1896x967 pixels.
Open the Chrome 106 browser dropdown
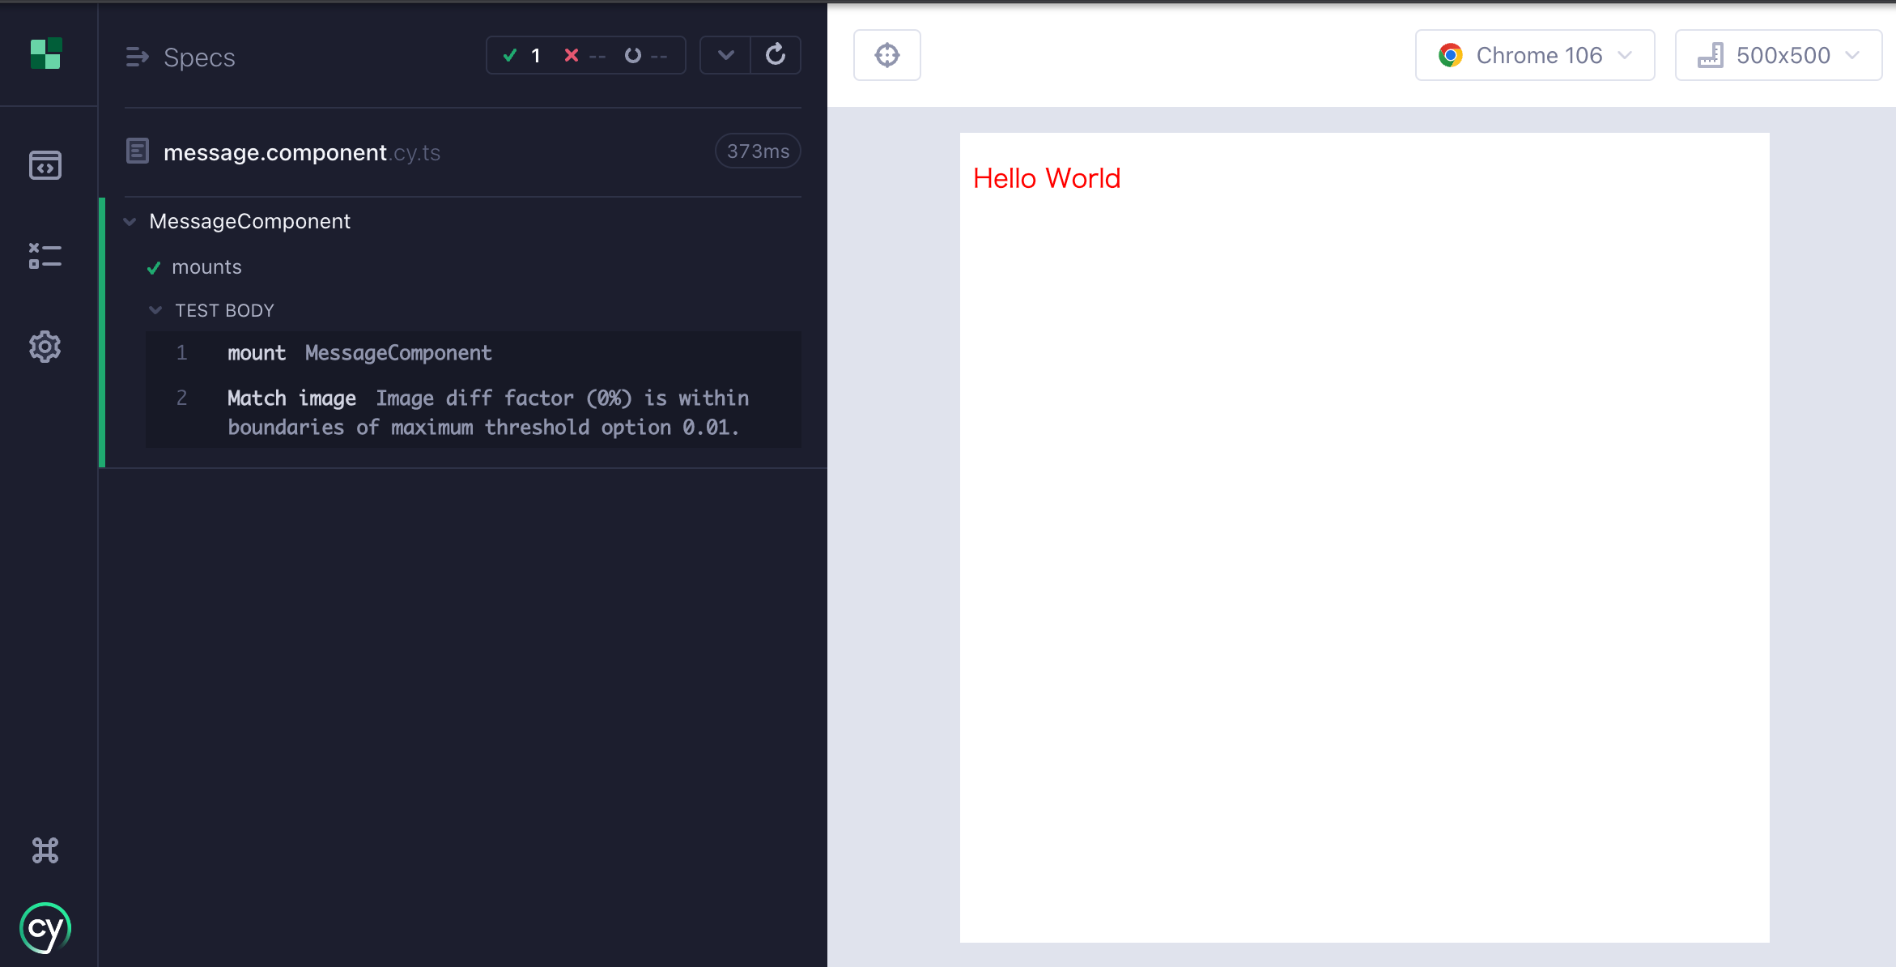pos(1534,55)
